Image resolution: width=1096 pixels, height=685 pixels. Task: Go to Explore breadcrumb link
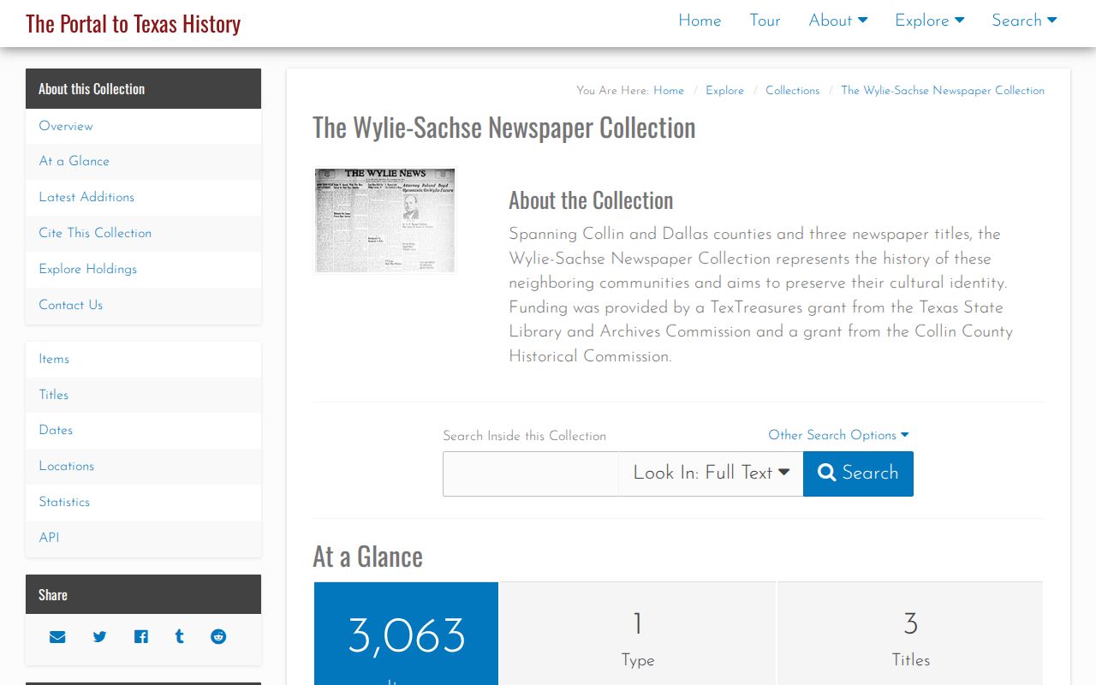click(724, 91)
